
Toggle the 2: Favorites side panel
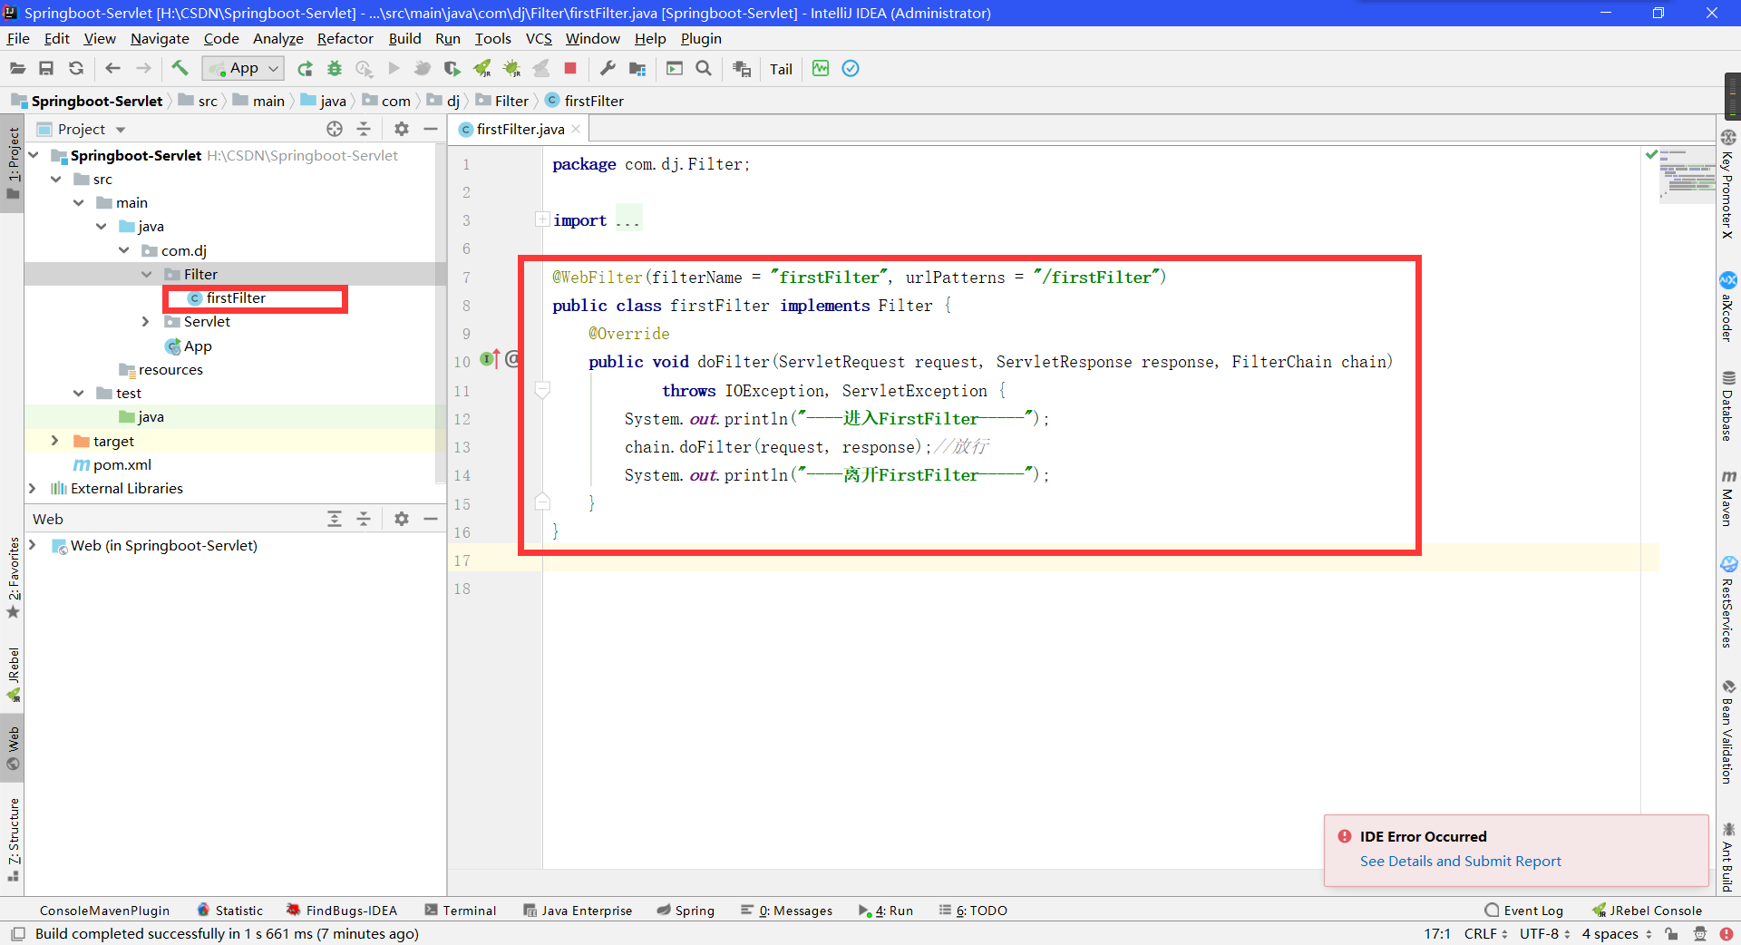pos(13,578)
